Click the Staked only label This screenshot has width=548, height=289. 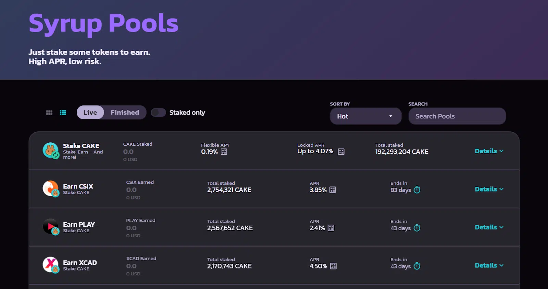[187, 113]
